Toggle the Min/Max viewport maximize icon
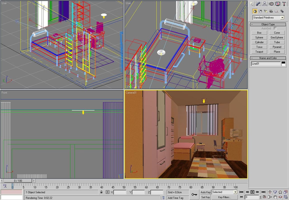 286,197
